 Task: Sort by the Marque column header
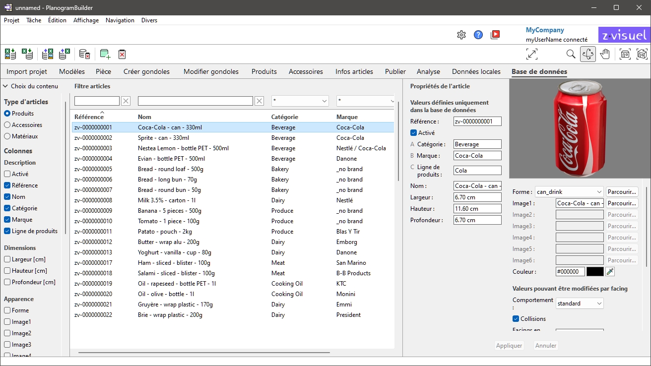(x=347, y=117)
